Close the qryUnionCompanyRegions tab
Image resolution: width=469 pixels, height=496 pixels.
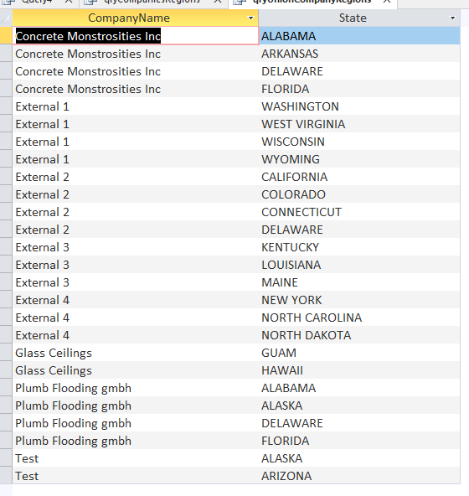[x=386, y=2]
